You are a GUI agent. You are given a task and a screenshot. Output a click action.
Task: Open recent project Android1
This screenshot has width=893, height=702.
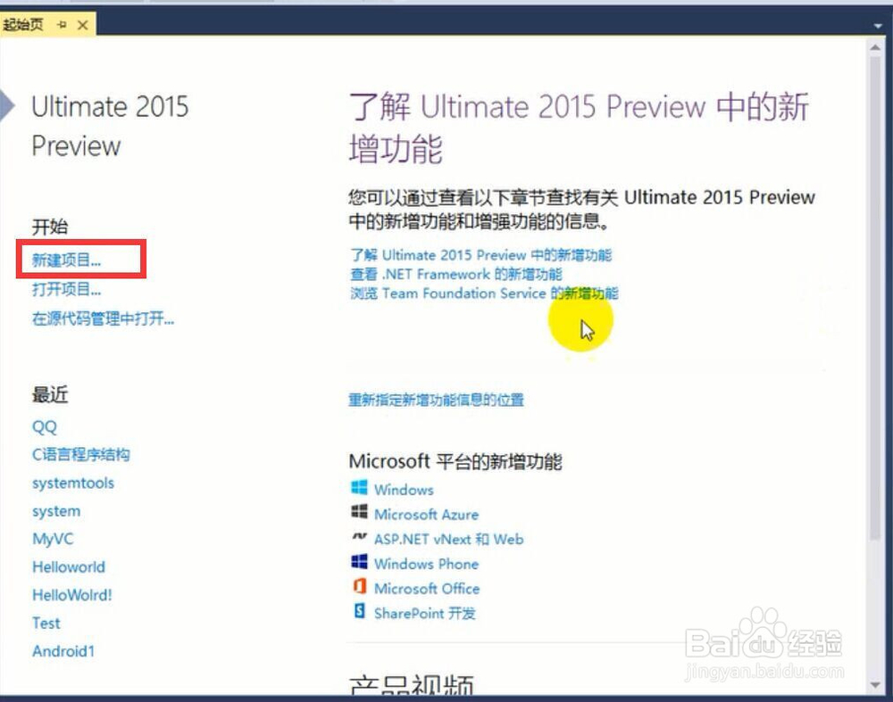tap(63, 651)
